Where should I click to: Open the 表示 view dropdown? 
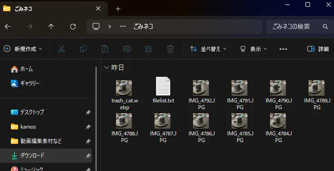253,49
